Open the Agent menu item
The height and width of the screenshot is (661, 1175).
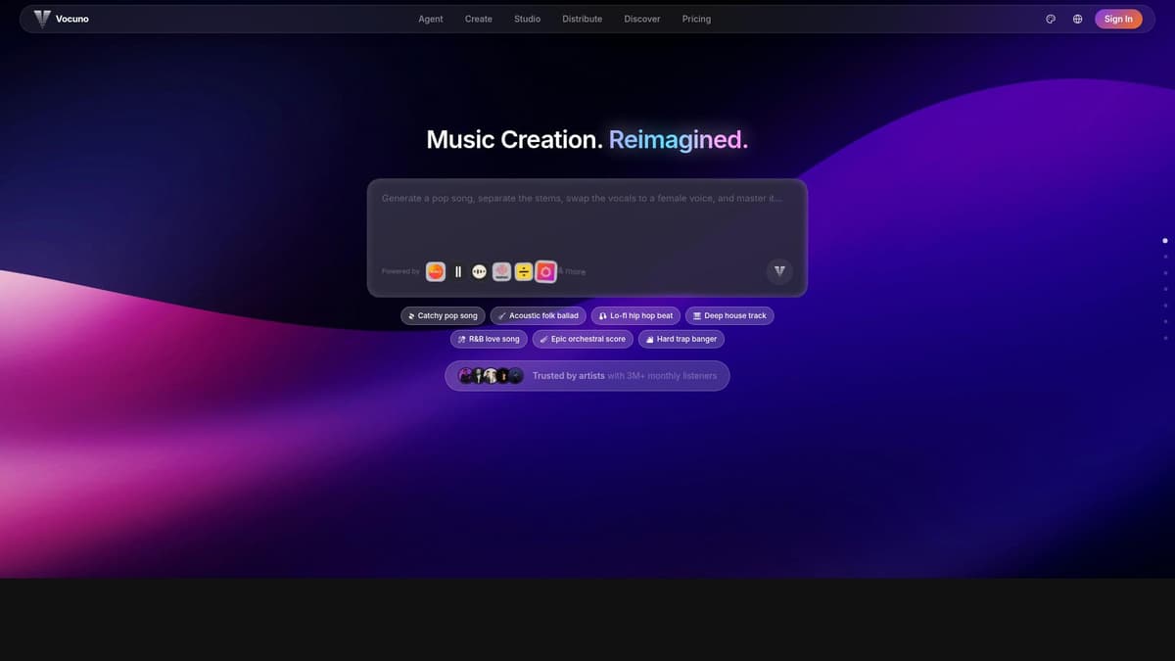point(431,19)
